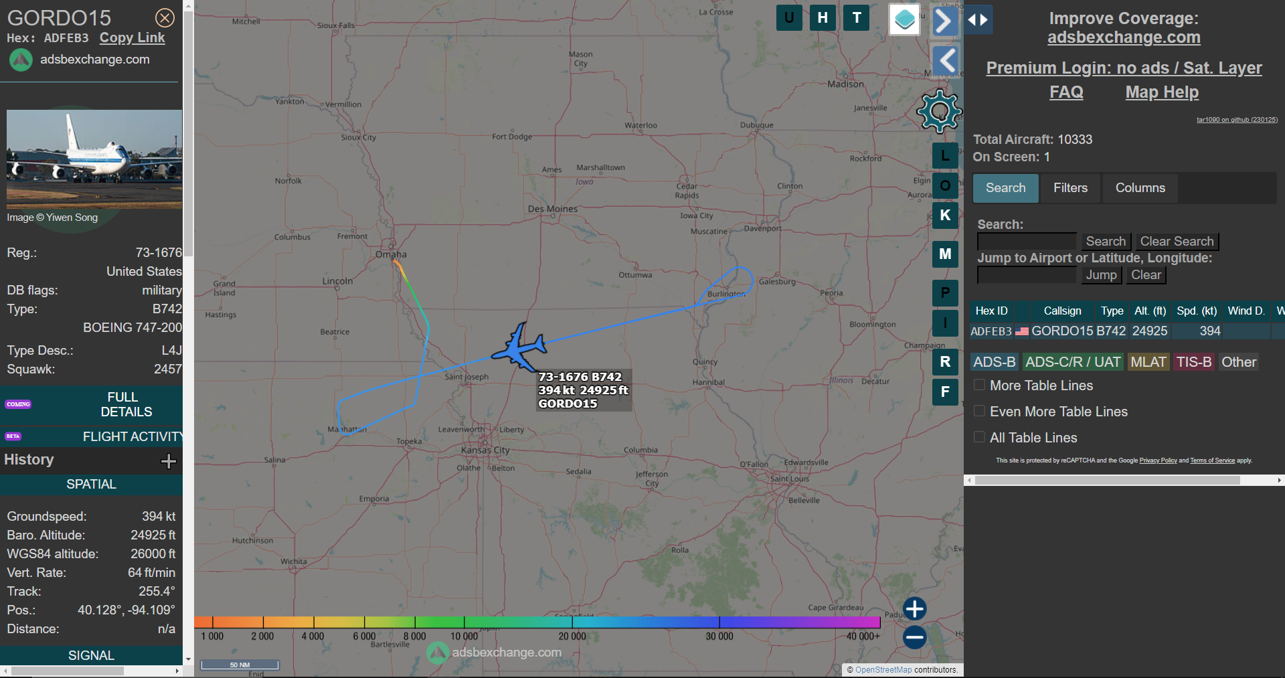This screenshot has width=1285, height=678.
Task: Focus the Jump to Airport input field
Action: [1027, 275]
